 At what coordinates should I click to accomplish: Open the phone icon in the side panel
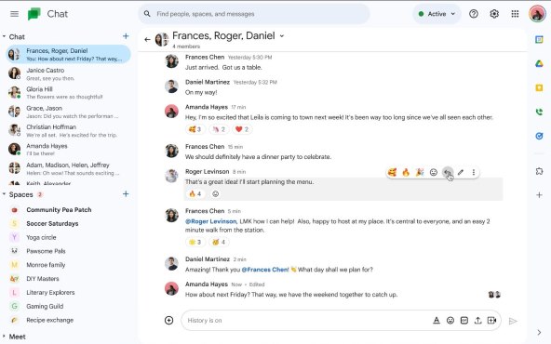539,112
